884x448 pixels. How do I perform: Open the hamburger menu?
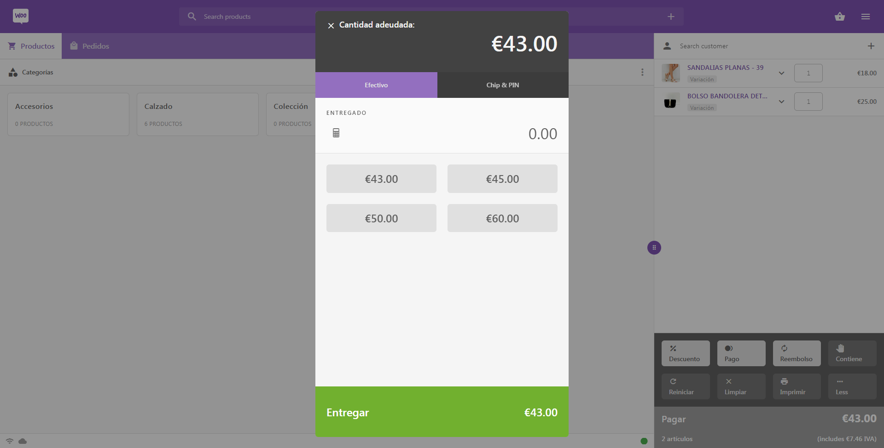coord(865,17)
